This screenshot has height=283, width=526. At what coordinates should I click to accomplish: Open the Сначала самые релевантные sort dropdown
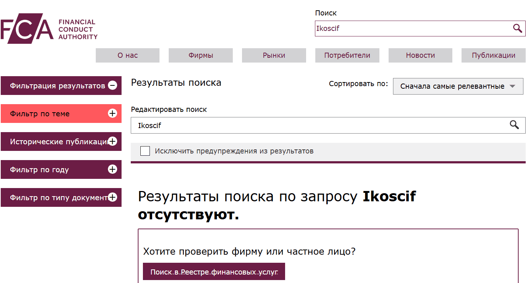458,86
